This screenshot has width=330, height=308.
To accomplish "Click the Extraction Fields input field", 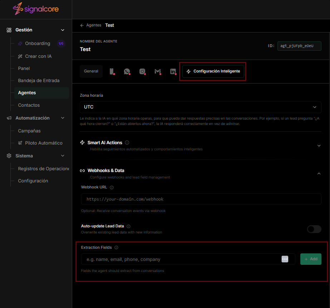I will click(x=188, y=259).
